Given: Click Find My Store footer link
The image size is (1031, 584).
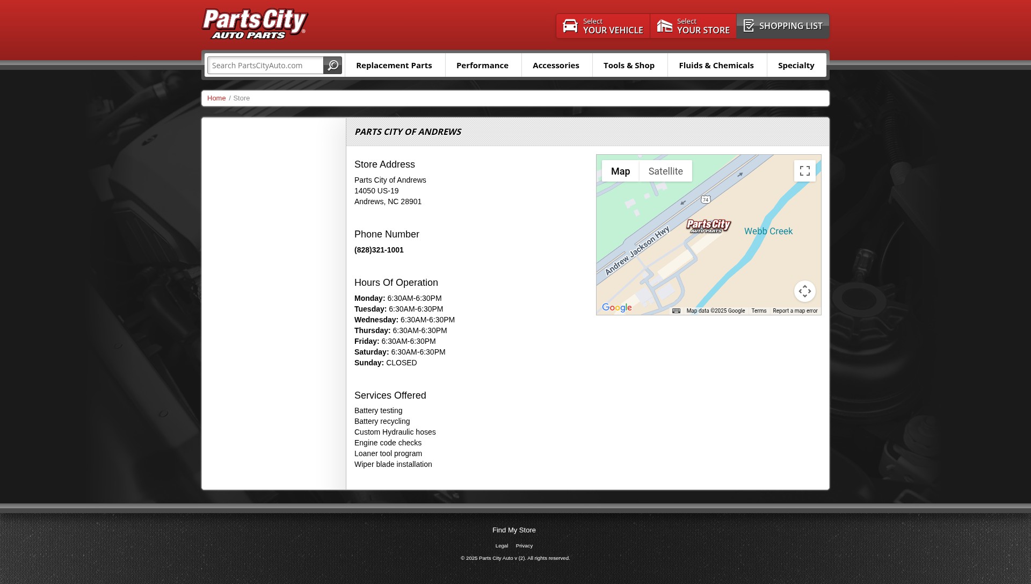Looking at the screenshot, I should 514,530.
